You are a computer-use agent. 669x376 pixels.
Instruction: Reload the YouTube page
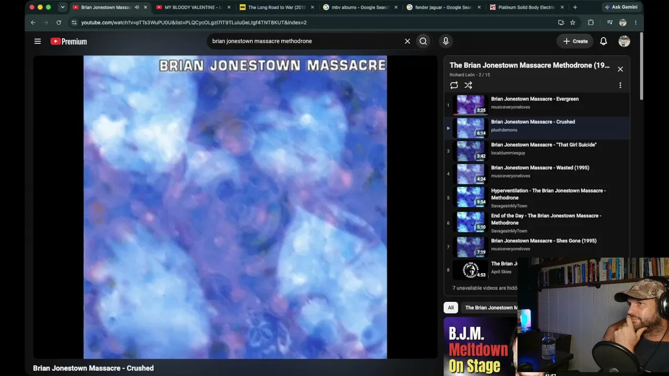59,22
